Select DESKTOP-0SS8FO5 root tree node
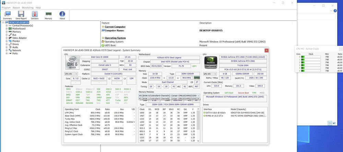 point(19,23)
